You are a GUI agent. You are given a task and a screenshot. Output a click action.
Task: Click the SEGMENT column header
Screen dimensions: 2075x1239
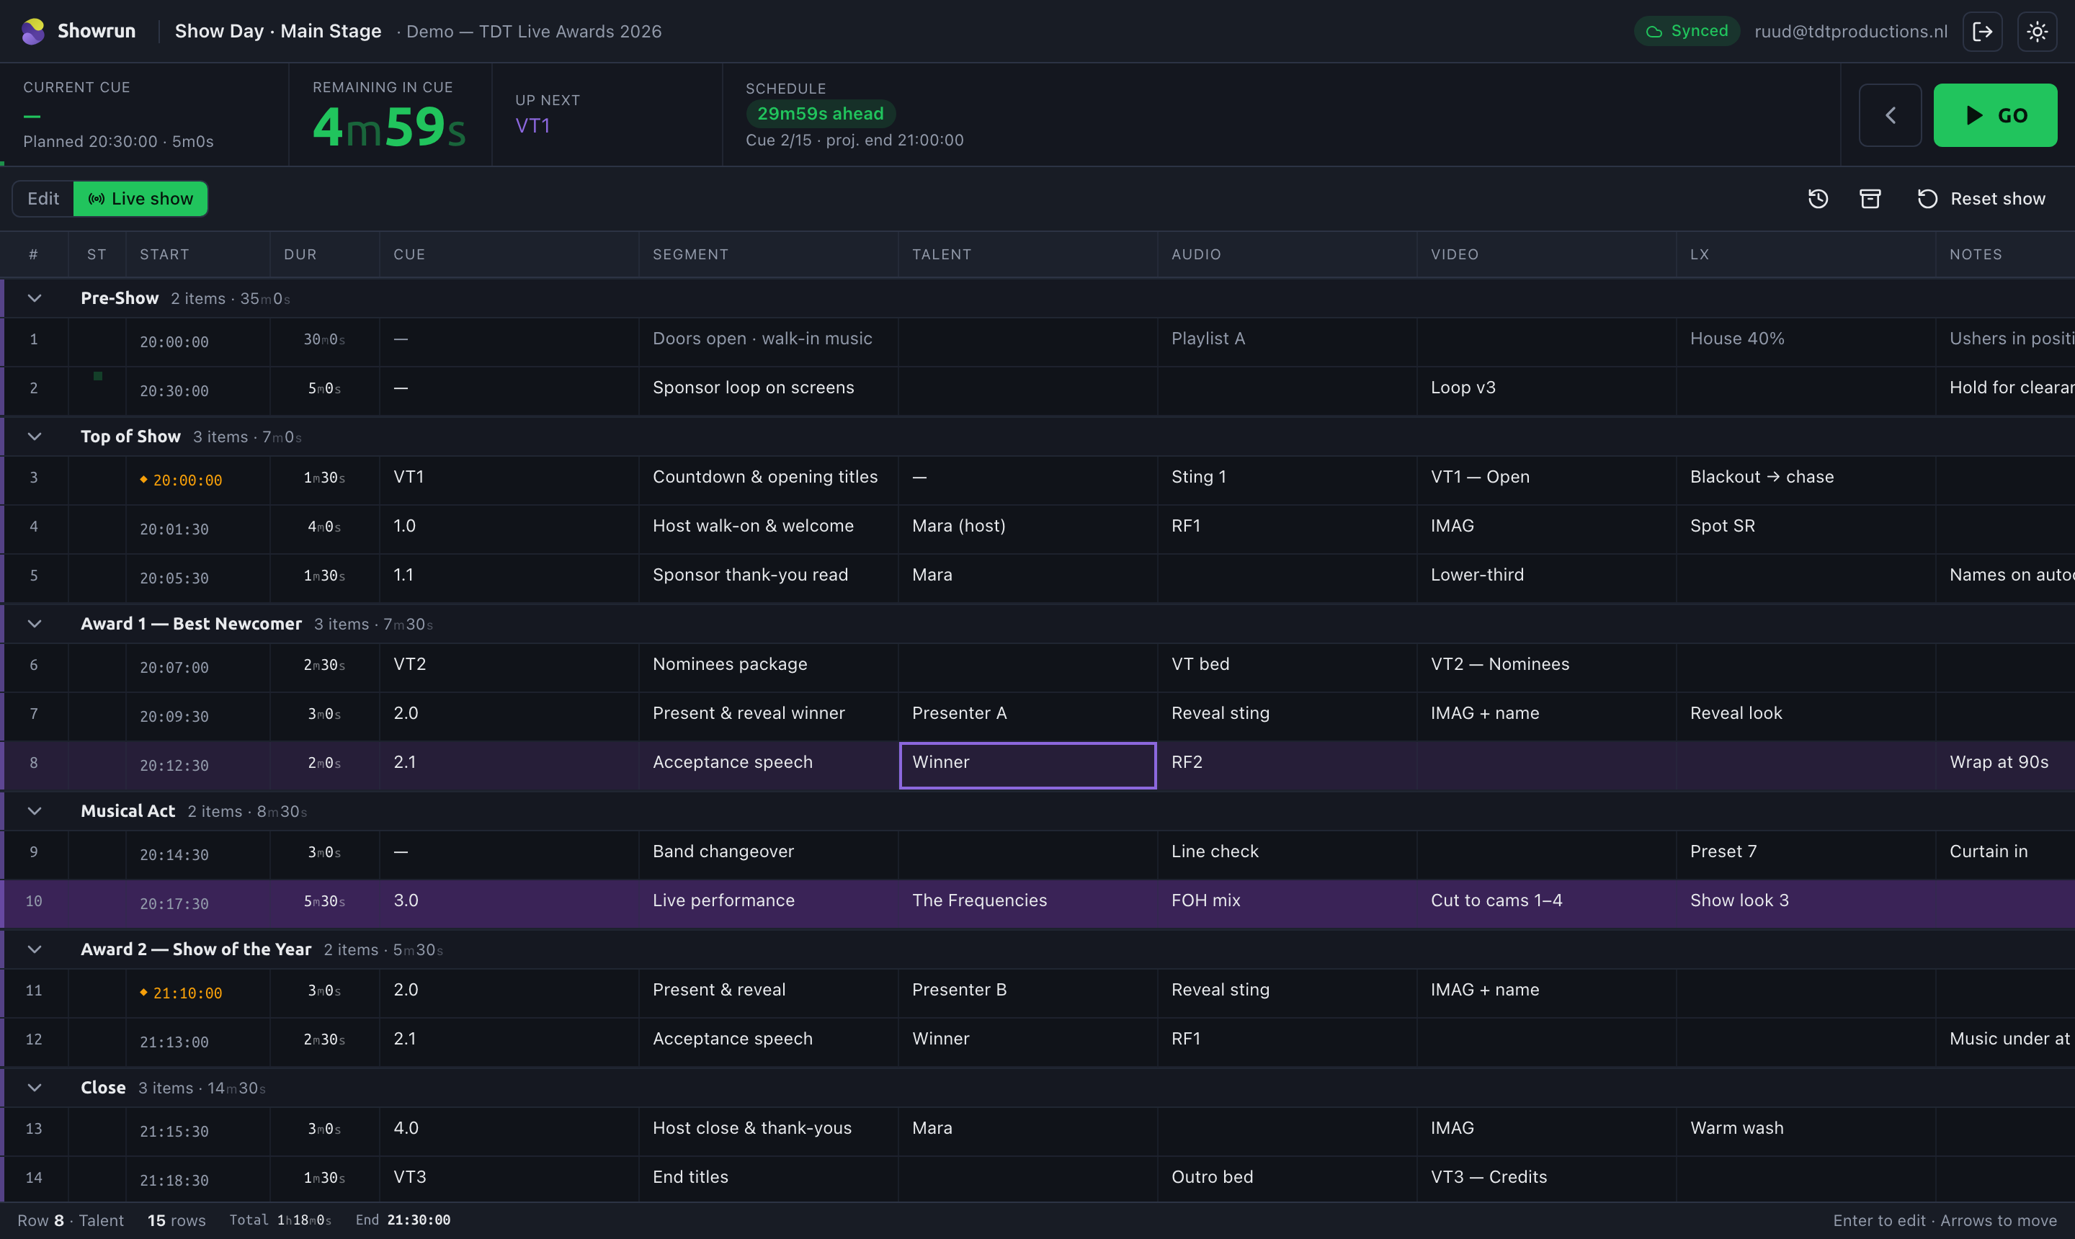[768, 255]
